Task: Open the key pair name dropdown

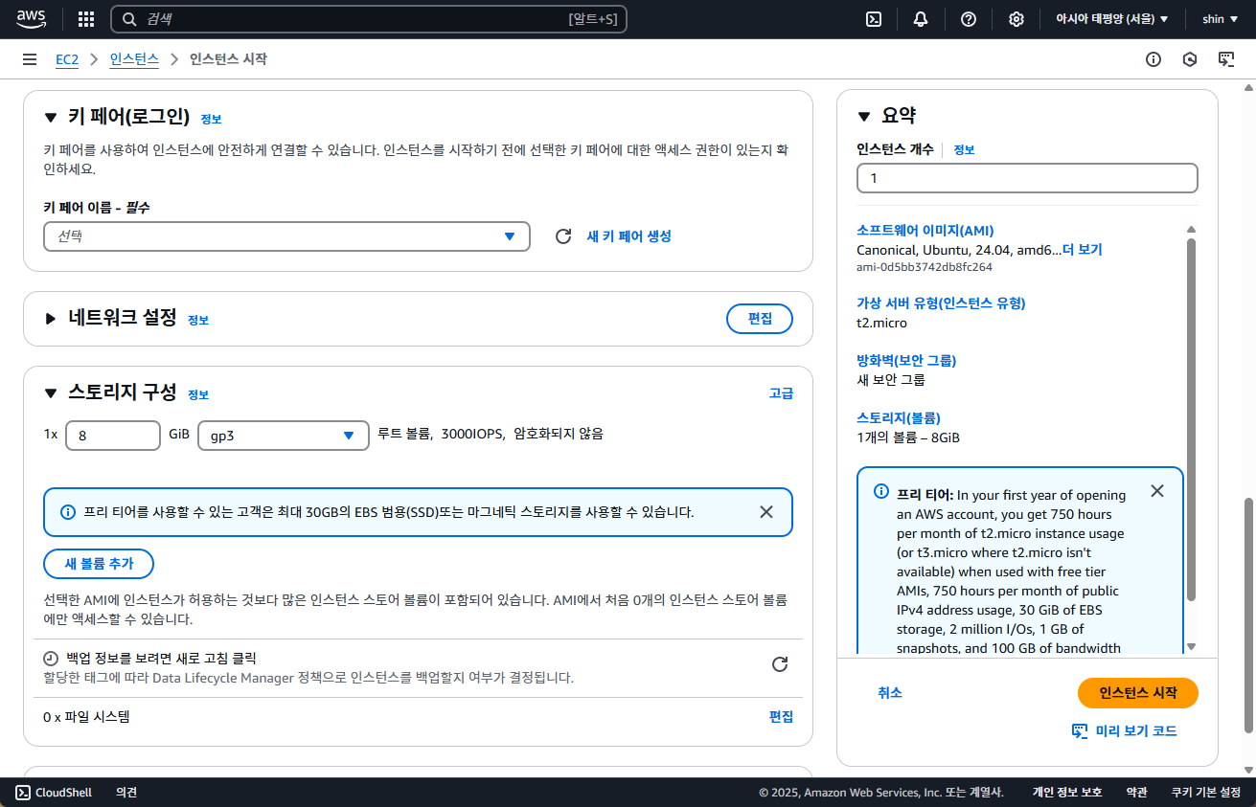Action: coord(286,236)
